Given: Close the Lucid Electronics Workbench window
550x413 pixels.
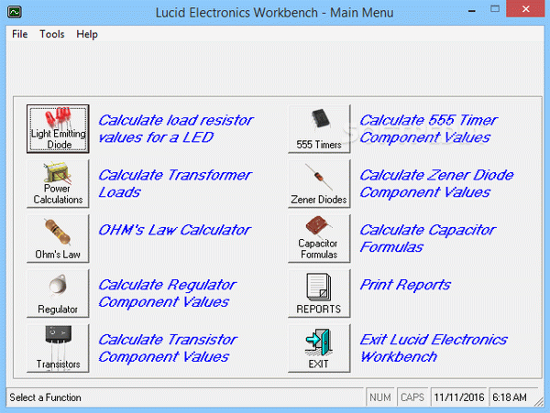Looking at the screenshot, I should click(x=525, y=9).
